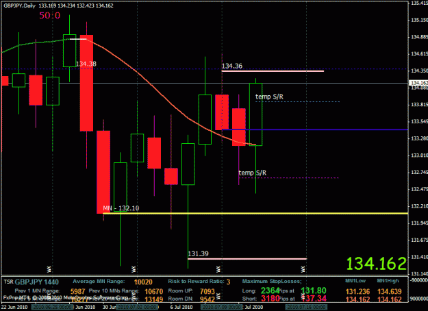Screen dimensions: 428x311
Task: Select the 2010.07.09 00:00 time marker
Action: 222,307
